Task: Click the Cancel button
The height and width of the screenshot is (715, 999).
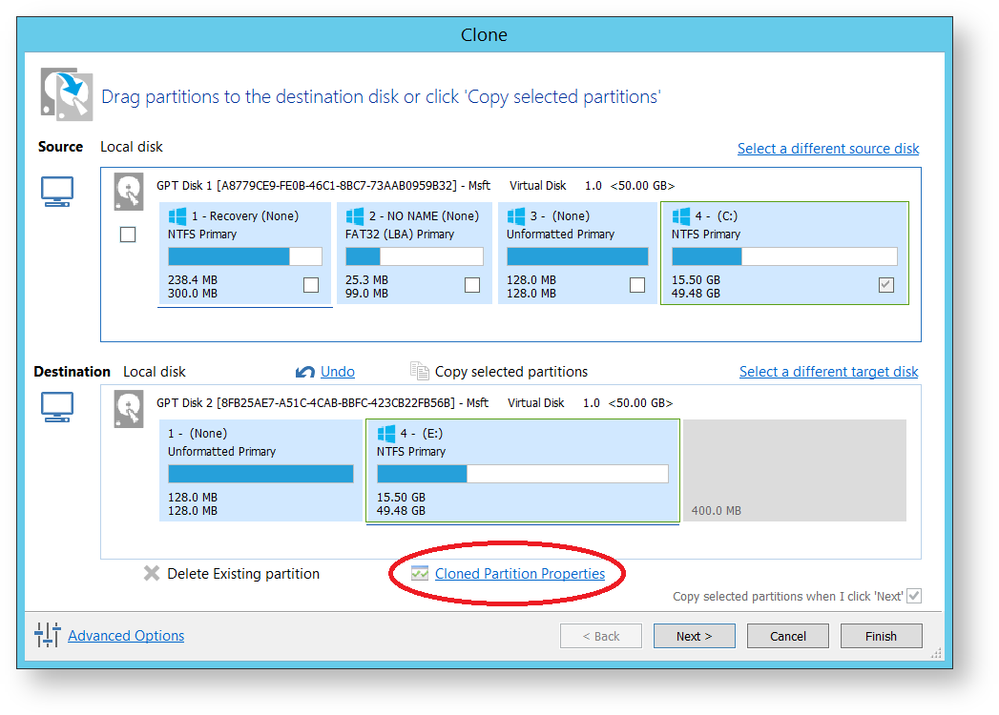Action: 788,636
